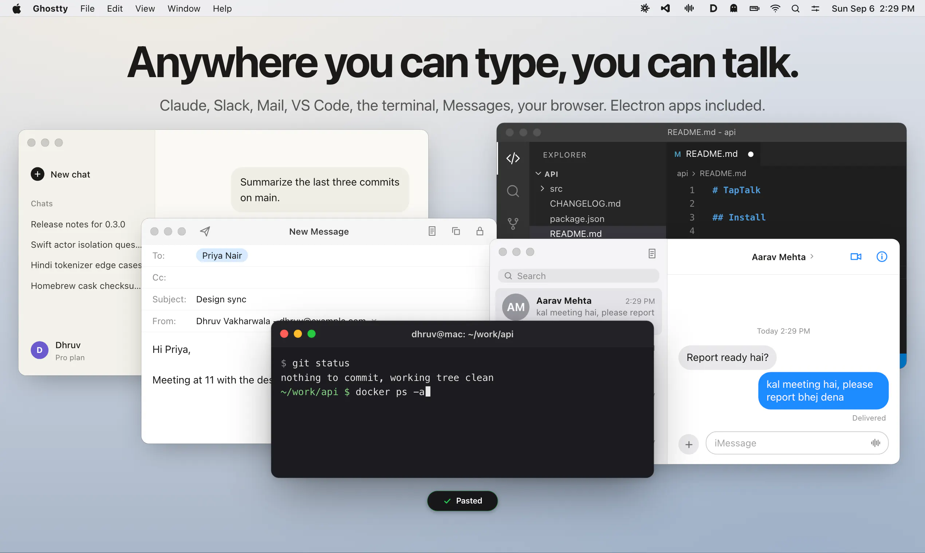The image size is (925, 553).
Task: Open the Hindi tokenizer edge cases chat
Action: point(86,265)
